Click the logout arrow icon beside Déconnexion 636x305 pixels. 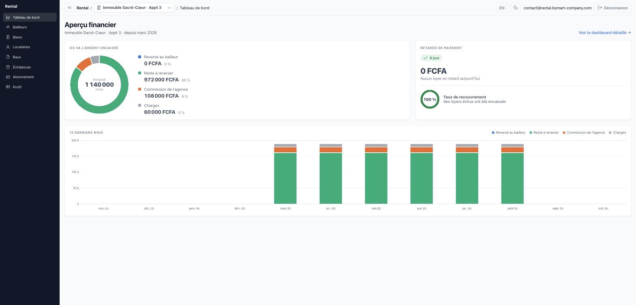(600, 8)
